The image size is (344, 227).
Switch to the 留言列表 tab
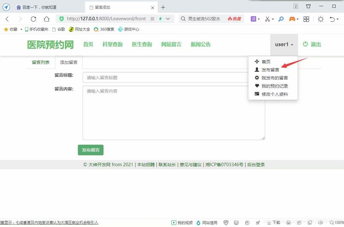[x=41, y=62]
